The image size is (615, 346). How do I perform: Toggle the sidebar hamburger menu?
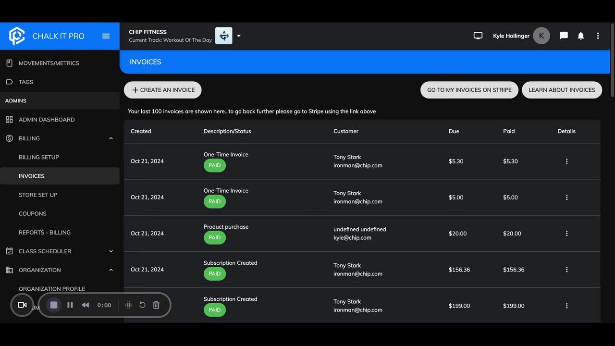point(106,36)
